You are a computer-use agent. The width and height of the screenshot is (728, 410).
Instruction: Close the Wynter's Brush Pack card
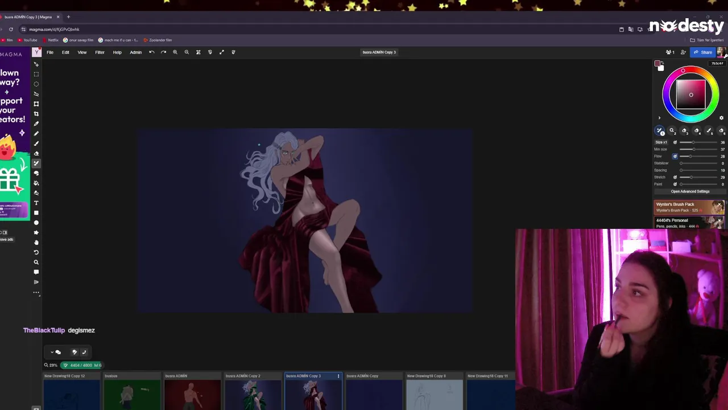click(x=719, y=204)
